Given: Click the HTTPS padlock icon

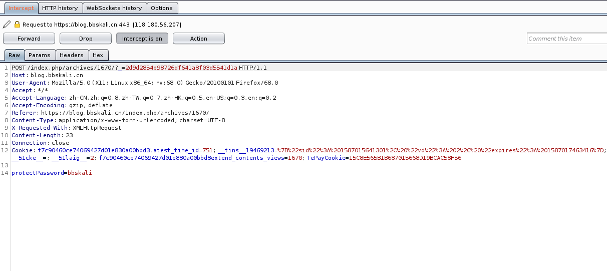Looking at the screenshot, I should pyautogui.click(x=17, y=25).
